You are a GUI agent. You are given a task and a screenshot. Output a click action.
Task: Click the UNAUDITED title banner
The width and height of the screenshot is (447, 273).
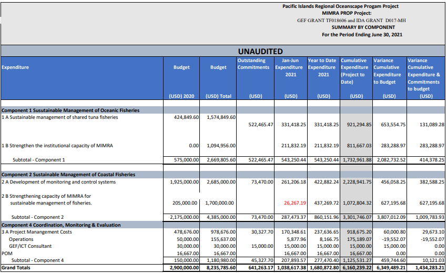[x=260, y=51]
